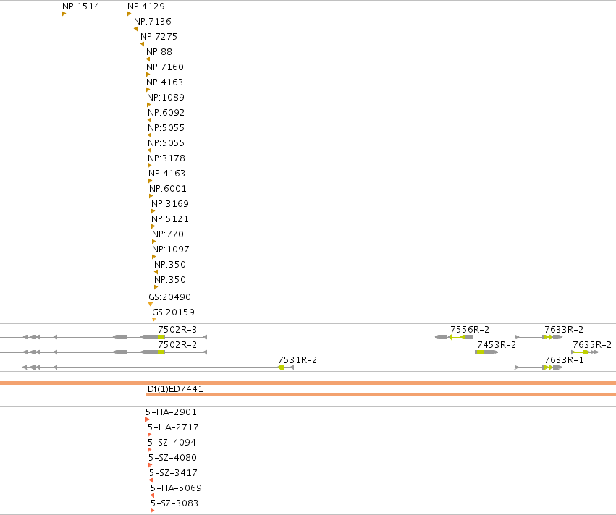Viewport: 616px width, 515px height.
Task: Click the 5-HA-5069 label
Action: coord(176,488)
